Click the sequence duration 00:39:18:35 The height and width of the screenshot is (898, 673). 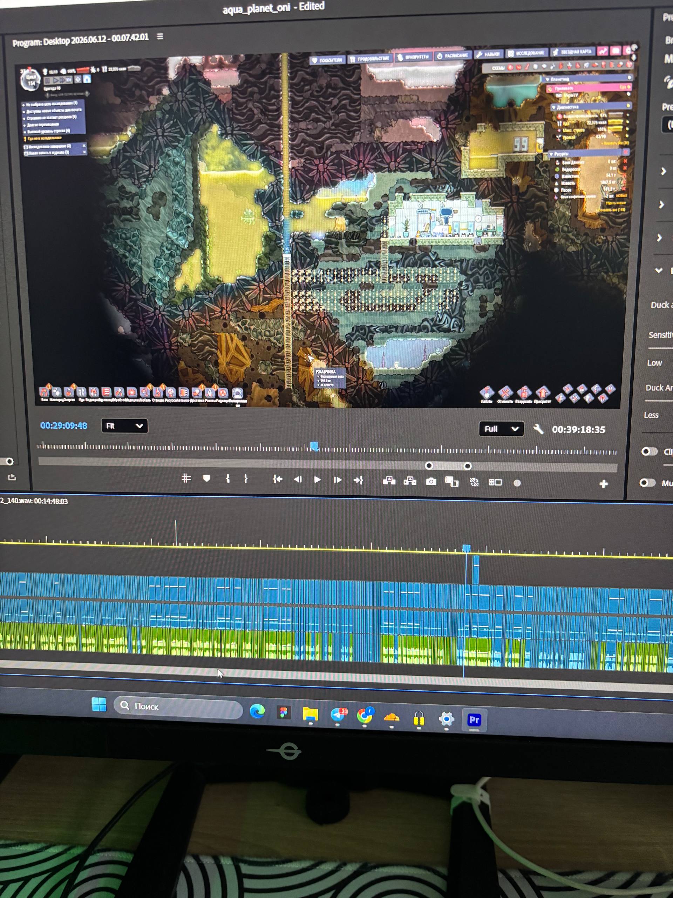578,429
